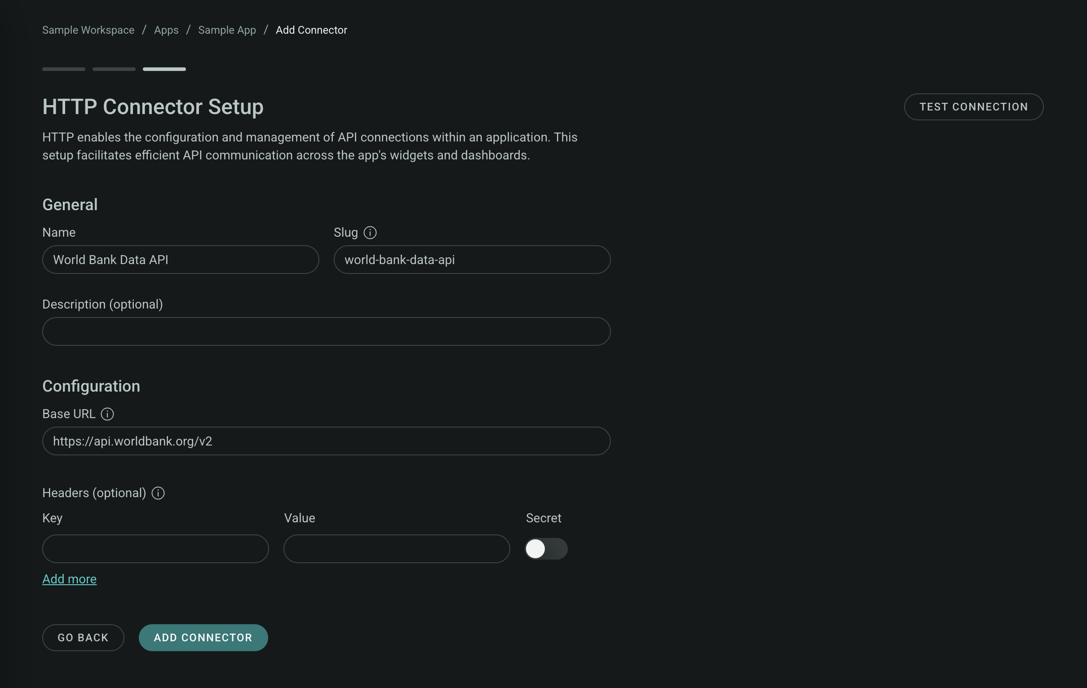Viewport: 1087px width, 688px height.
Task: Click the Description (optional) label
Action: click(102, 304)
